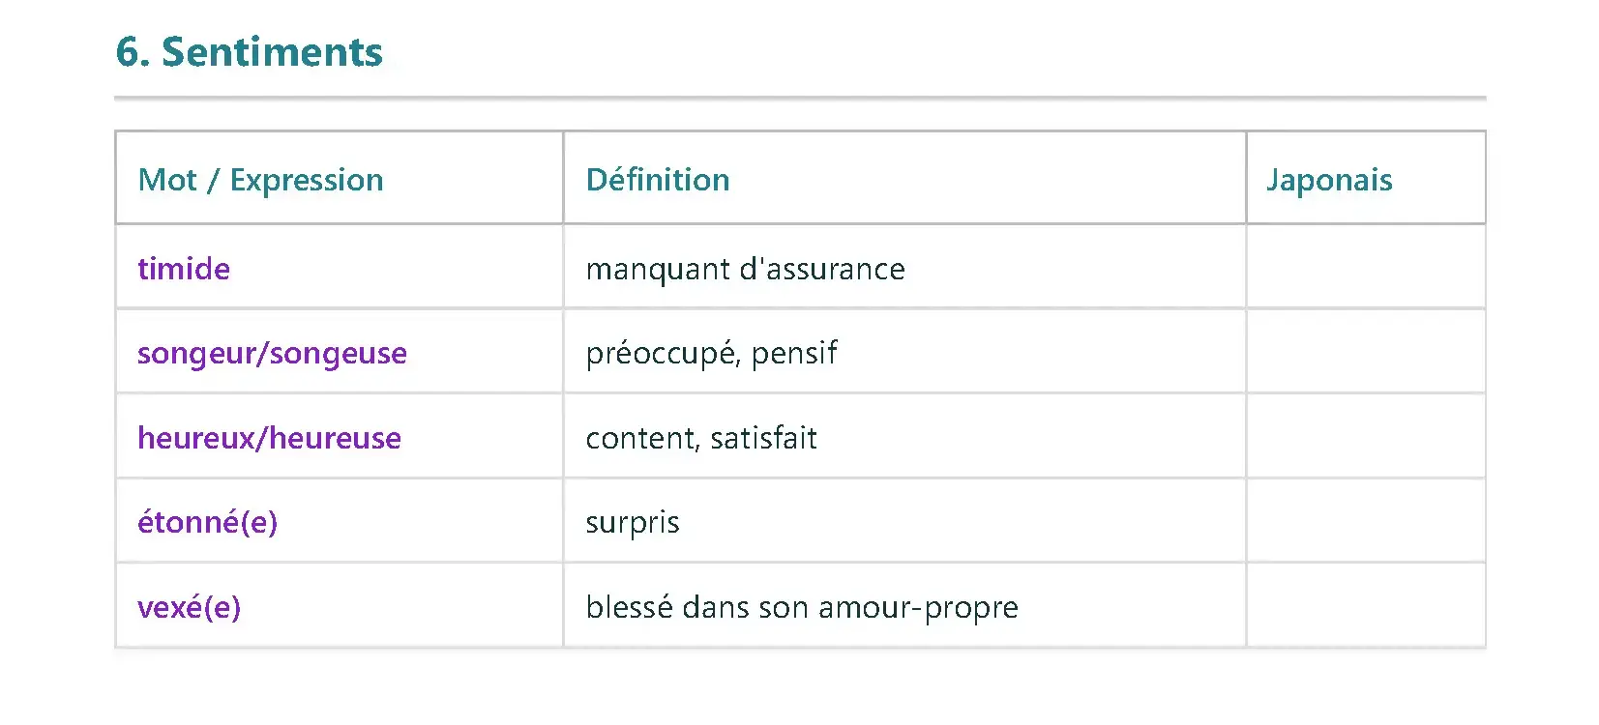Click the "heureux/heureuse" vocabulary entry
This screenshot has height=725, width=1599.
pyautogui.click(x=269, y=438)
